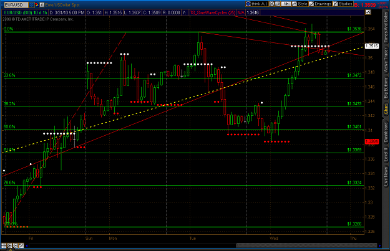Open the Big Buttons side tab

pos(386,87)
